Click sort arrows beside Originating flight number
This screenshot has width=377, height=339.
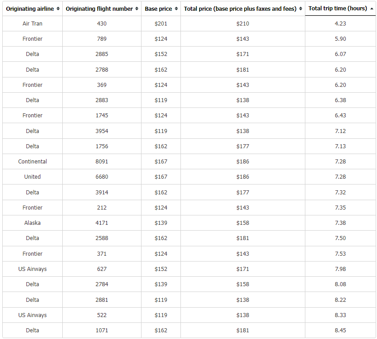point(137,9)
